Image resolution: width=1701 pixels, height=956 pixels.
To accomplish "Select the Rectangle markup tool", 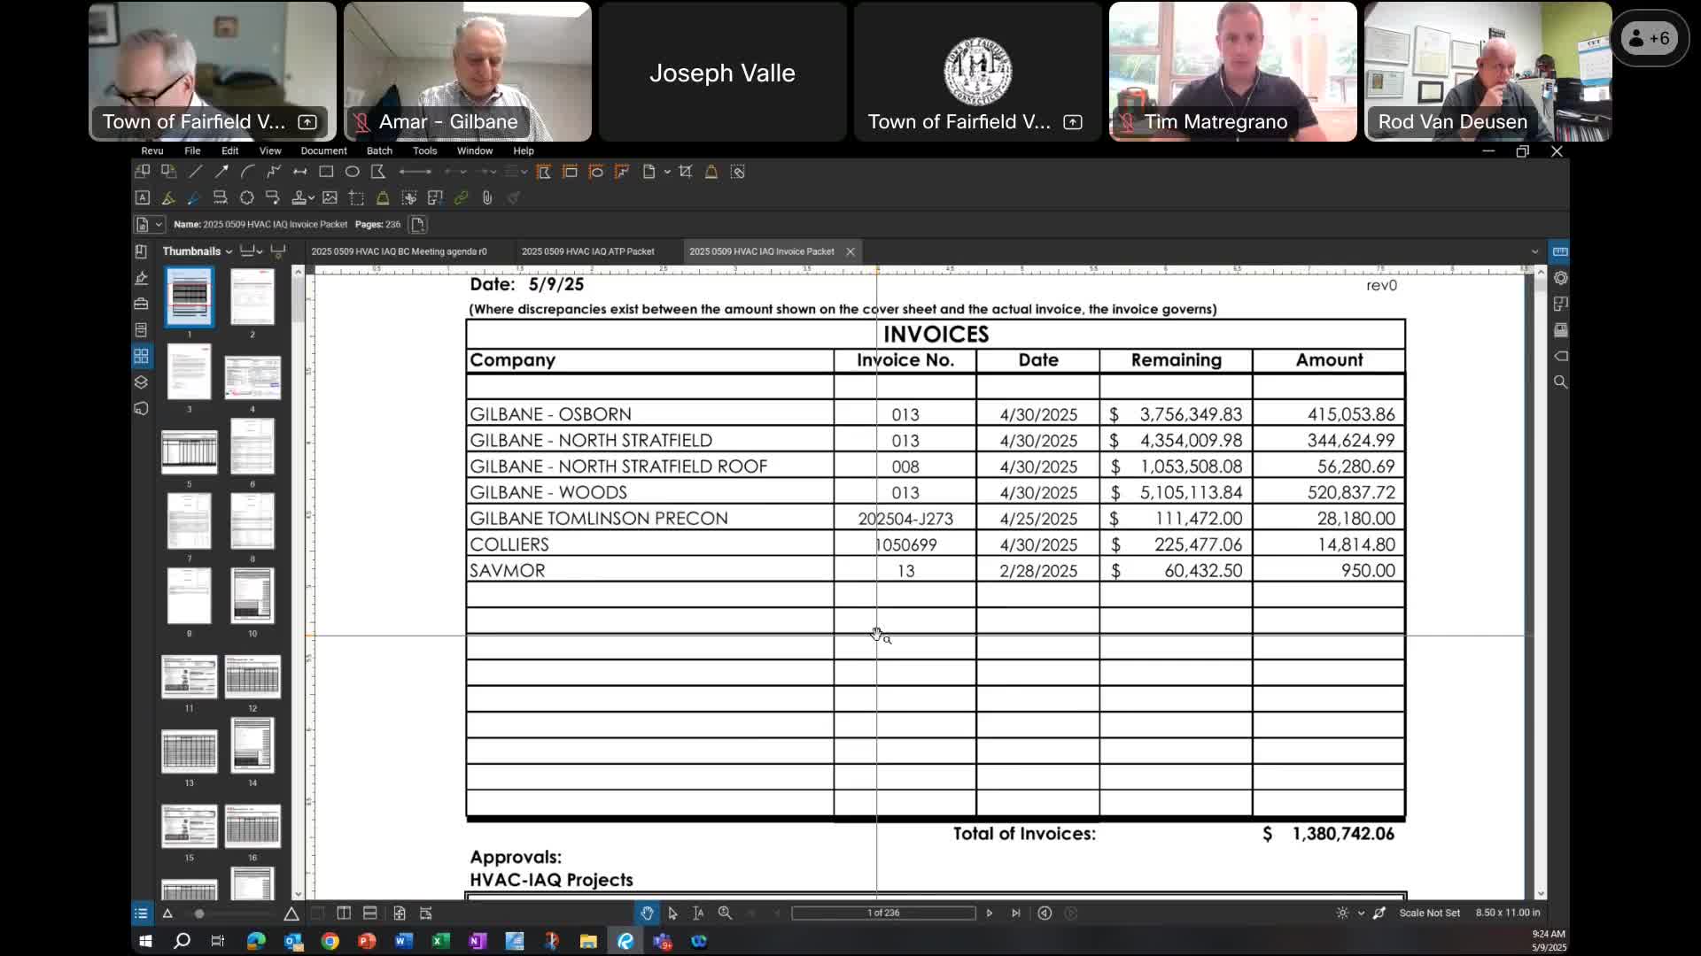I will [325, 172].
